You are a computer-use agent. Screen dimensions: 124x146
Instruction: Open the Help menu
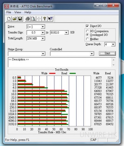[x=28, y=12]
